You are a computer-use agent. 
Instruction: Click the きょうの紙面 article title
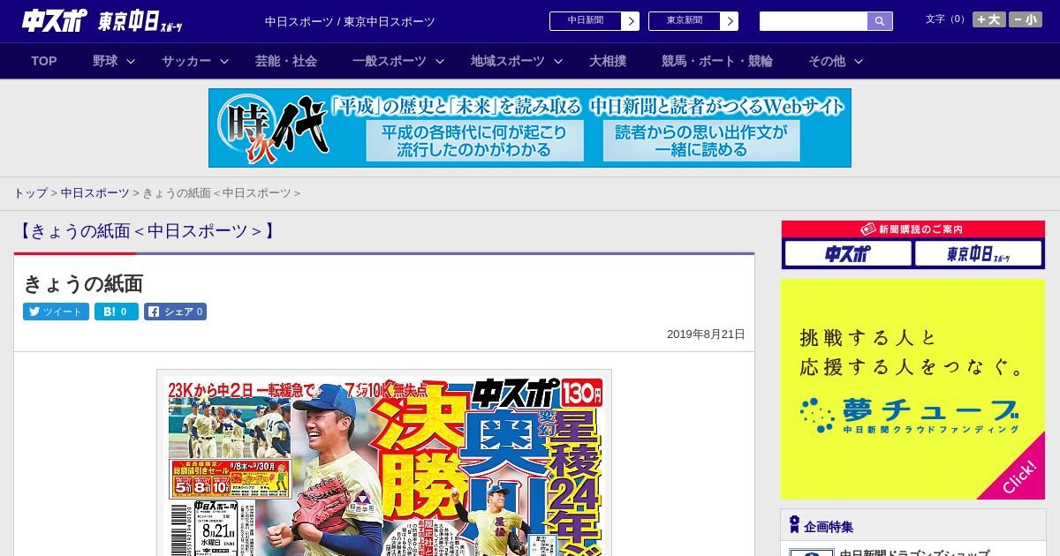click(x=83, y=283)
